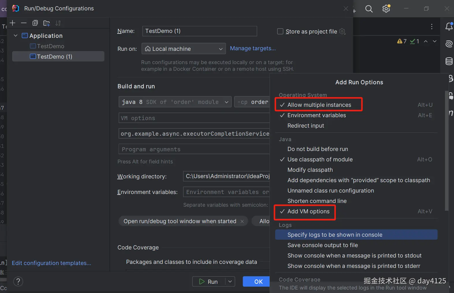The height and width of the screenshot is (293, 454).
Task: Open Edit configuration templates link
Action: tap(51, 263)
